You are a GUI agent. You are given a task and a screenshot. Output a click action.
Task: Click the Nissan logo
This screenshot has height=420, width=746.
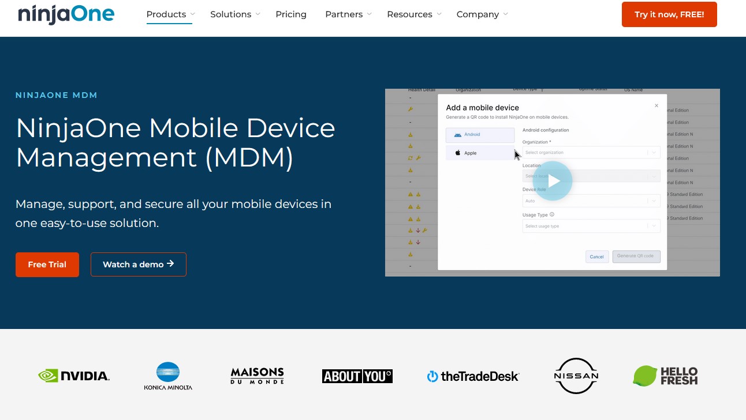tap(576, 376)
